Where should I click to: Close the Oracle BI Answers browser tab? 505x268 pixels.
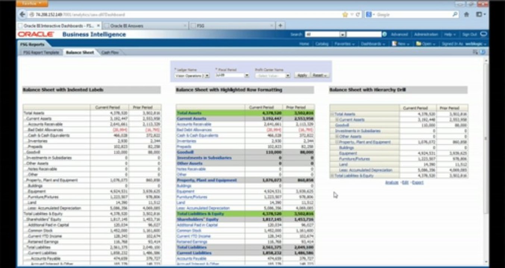click(185, 26)
